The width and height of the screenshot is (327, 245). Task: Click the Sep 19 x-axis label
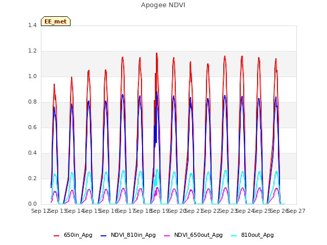160,211
